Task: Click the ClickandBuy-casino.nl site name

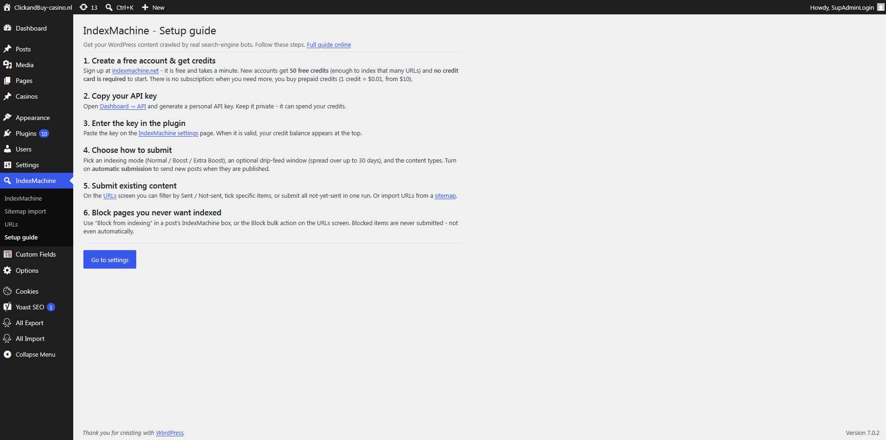Action: (43, 7)
